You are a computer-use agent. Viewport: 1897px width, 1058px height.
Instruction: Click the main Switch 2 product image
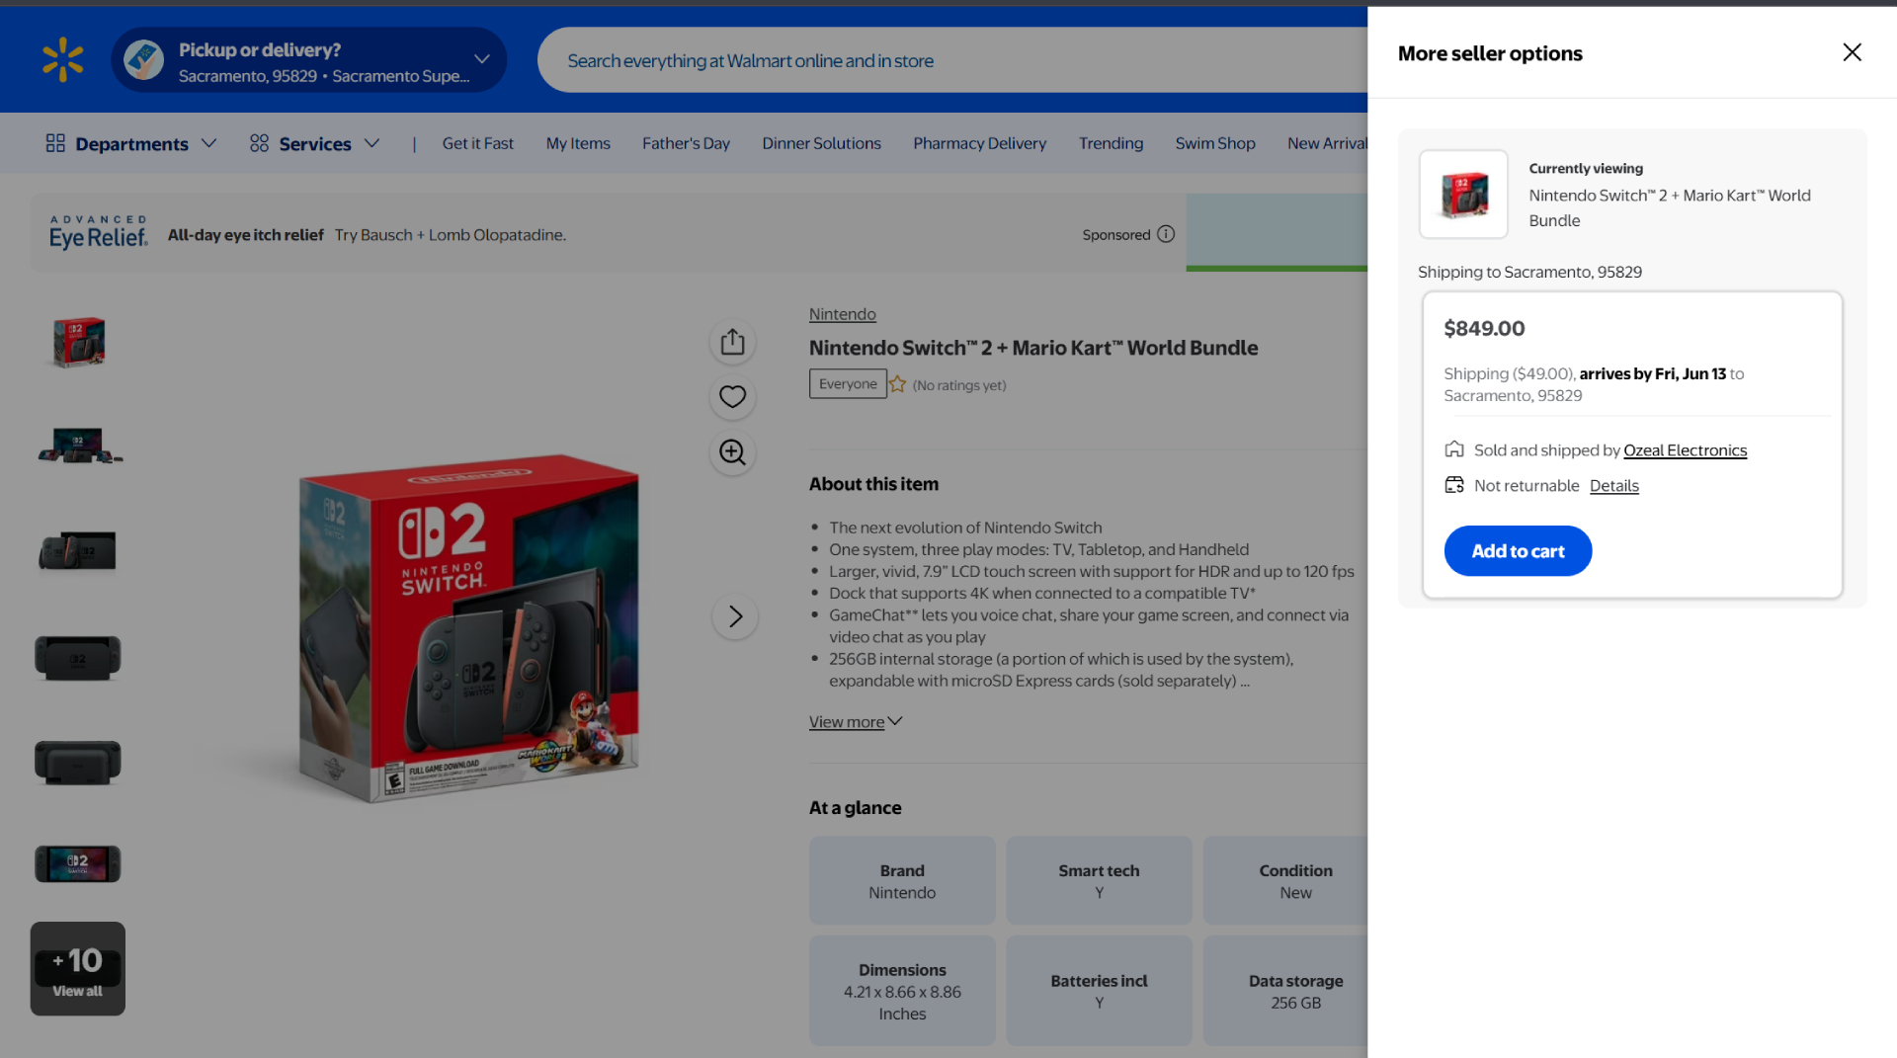pos(469,627)
